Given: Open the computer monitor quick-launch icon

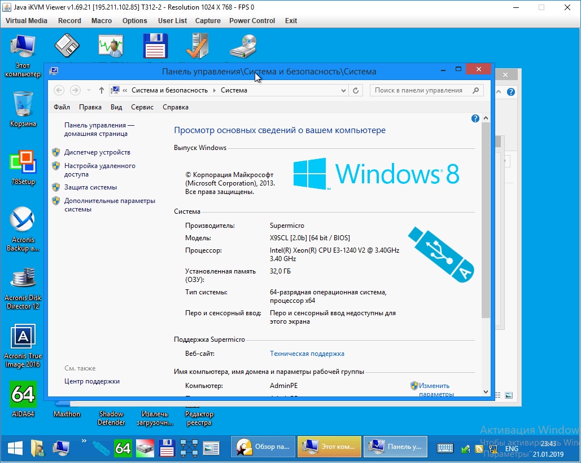Looking at the screenshot, I should (x=61, y=448).
